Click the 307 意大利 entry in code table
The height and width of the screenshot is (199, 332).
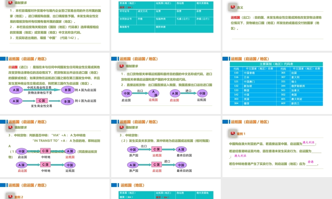click(299, 77)
